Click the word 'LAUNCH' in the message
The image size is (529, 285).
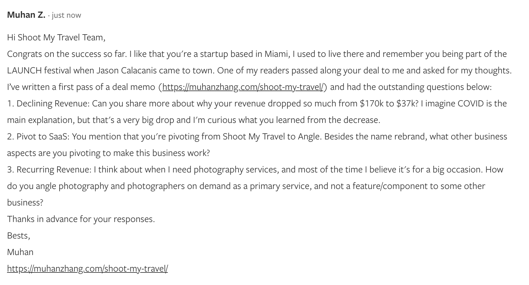click(x=24, y=71)
